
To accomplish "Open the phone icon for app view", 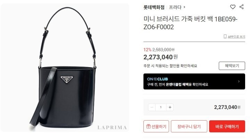I will pos(225,37).
